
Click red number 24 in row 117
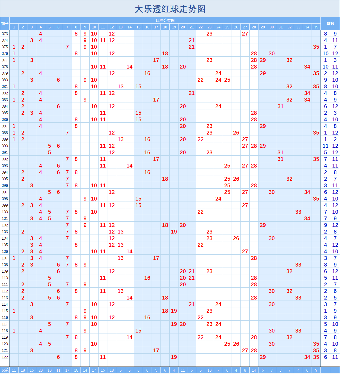click(x=218, y=324)
